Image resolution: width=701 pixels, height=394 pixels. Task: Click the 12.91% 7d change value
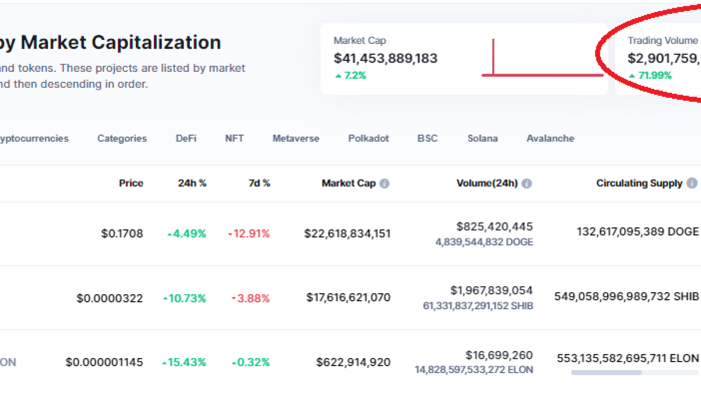pyautogui.click(x=249, y=233)
